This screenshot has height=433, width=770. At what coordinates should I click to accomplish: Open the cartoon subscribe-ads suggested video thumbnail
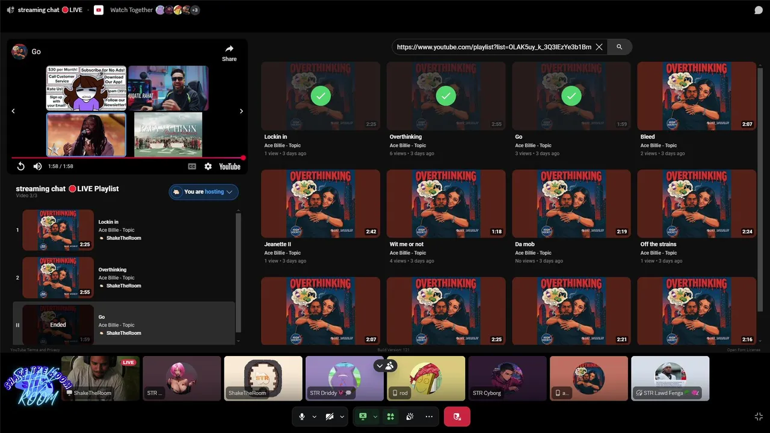[x=87, y=88]
